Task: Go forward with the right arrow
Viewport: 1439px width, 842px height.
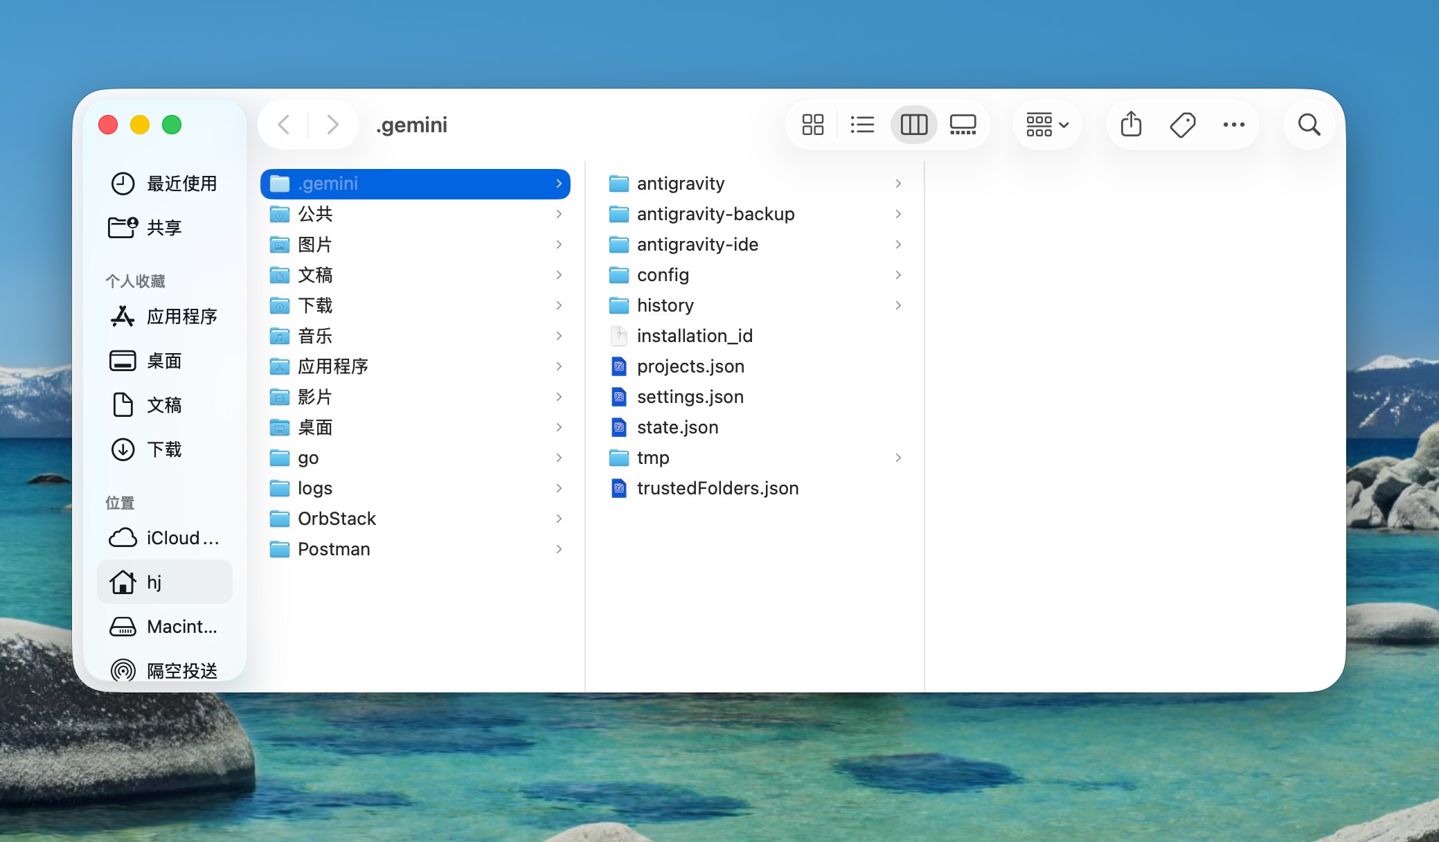Action: (x=333, y=125)
